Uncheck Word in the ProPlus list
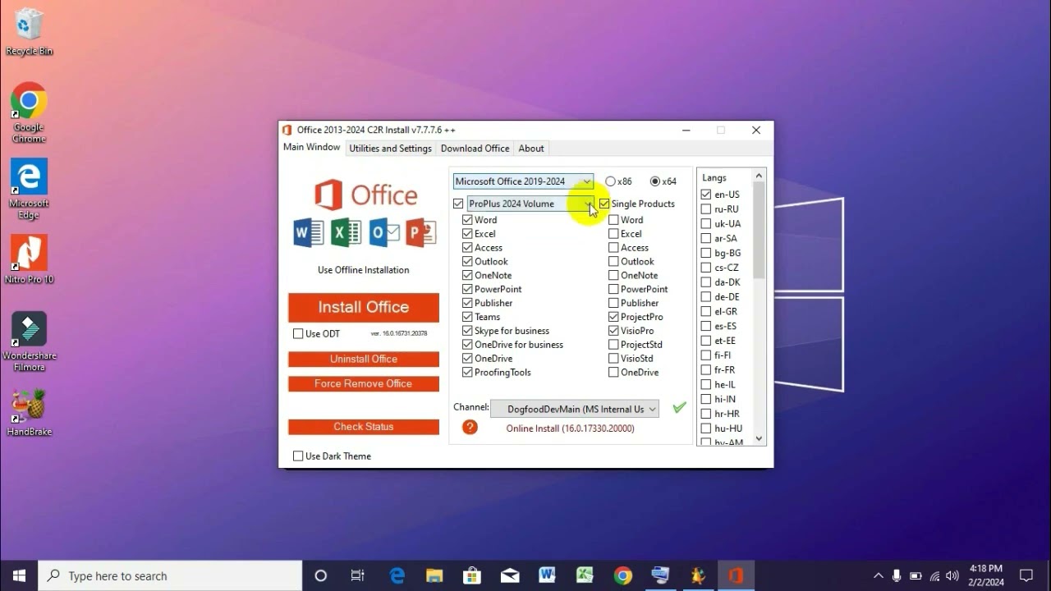This screenshot has width=1051, height=591. [x=467, y=220]
